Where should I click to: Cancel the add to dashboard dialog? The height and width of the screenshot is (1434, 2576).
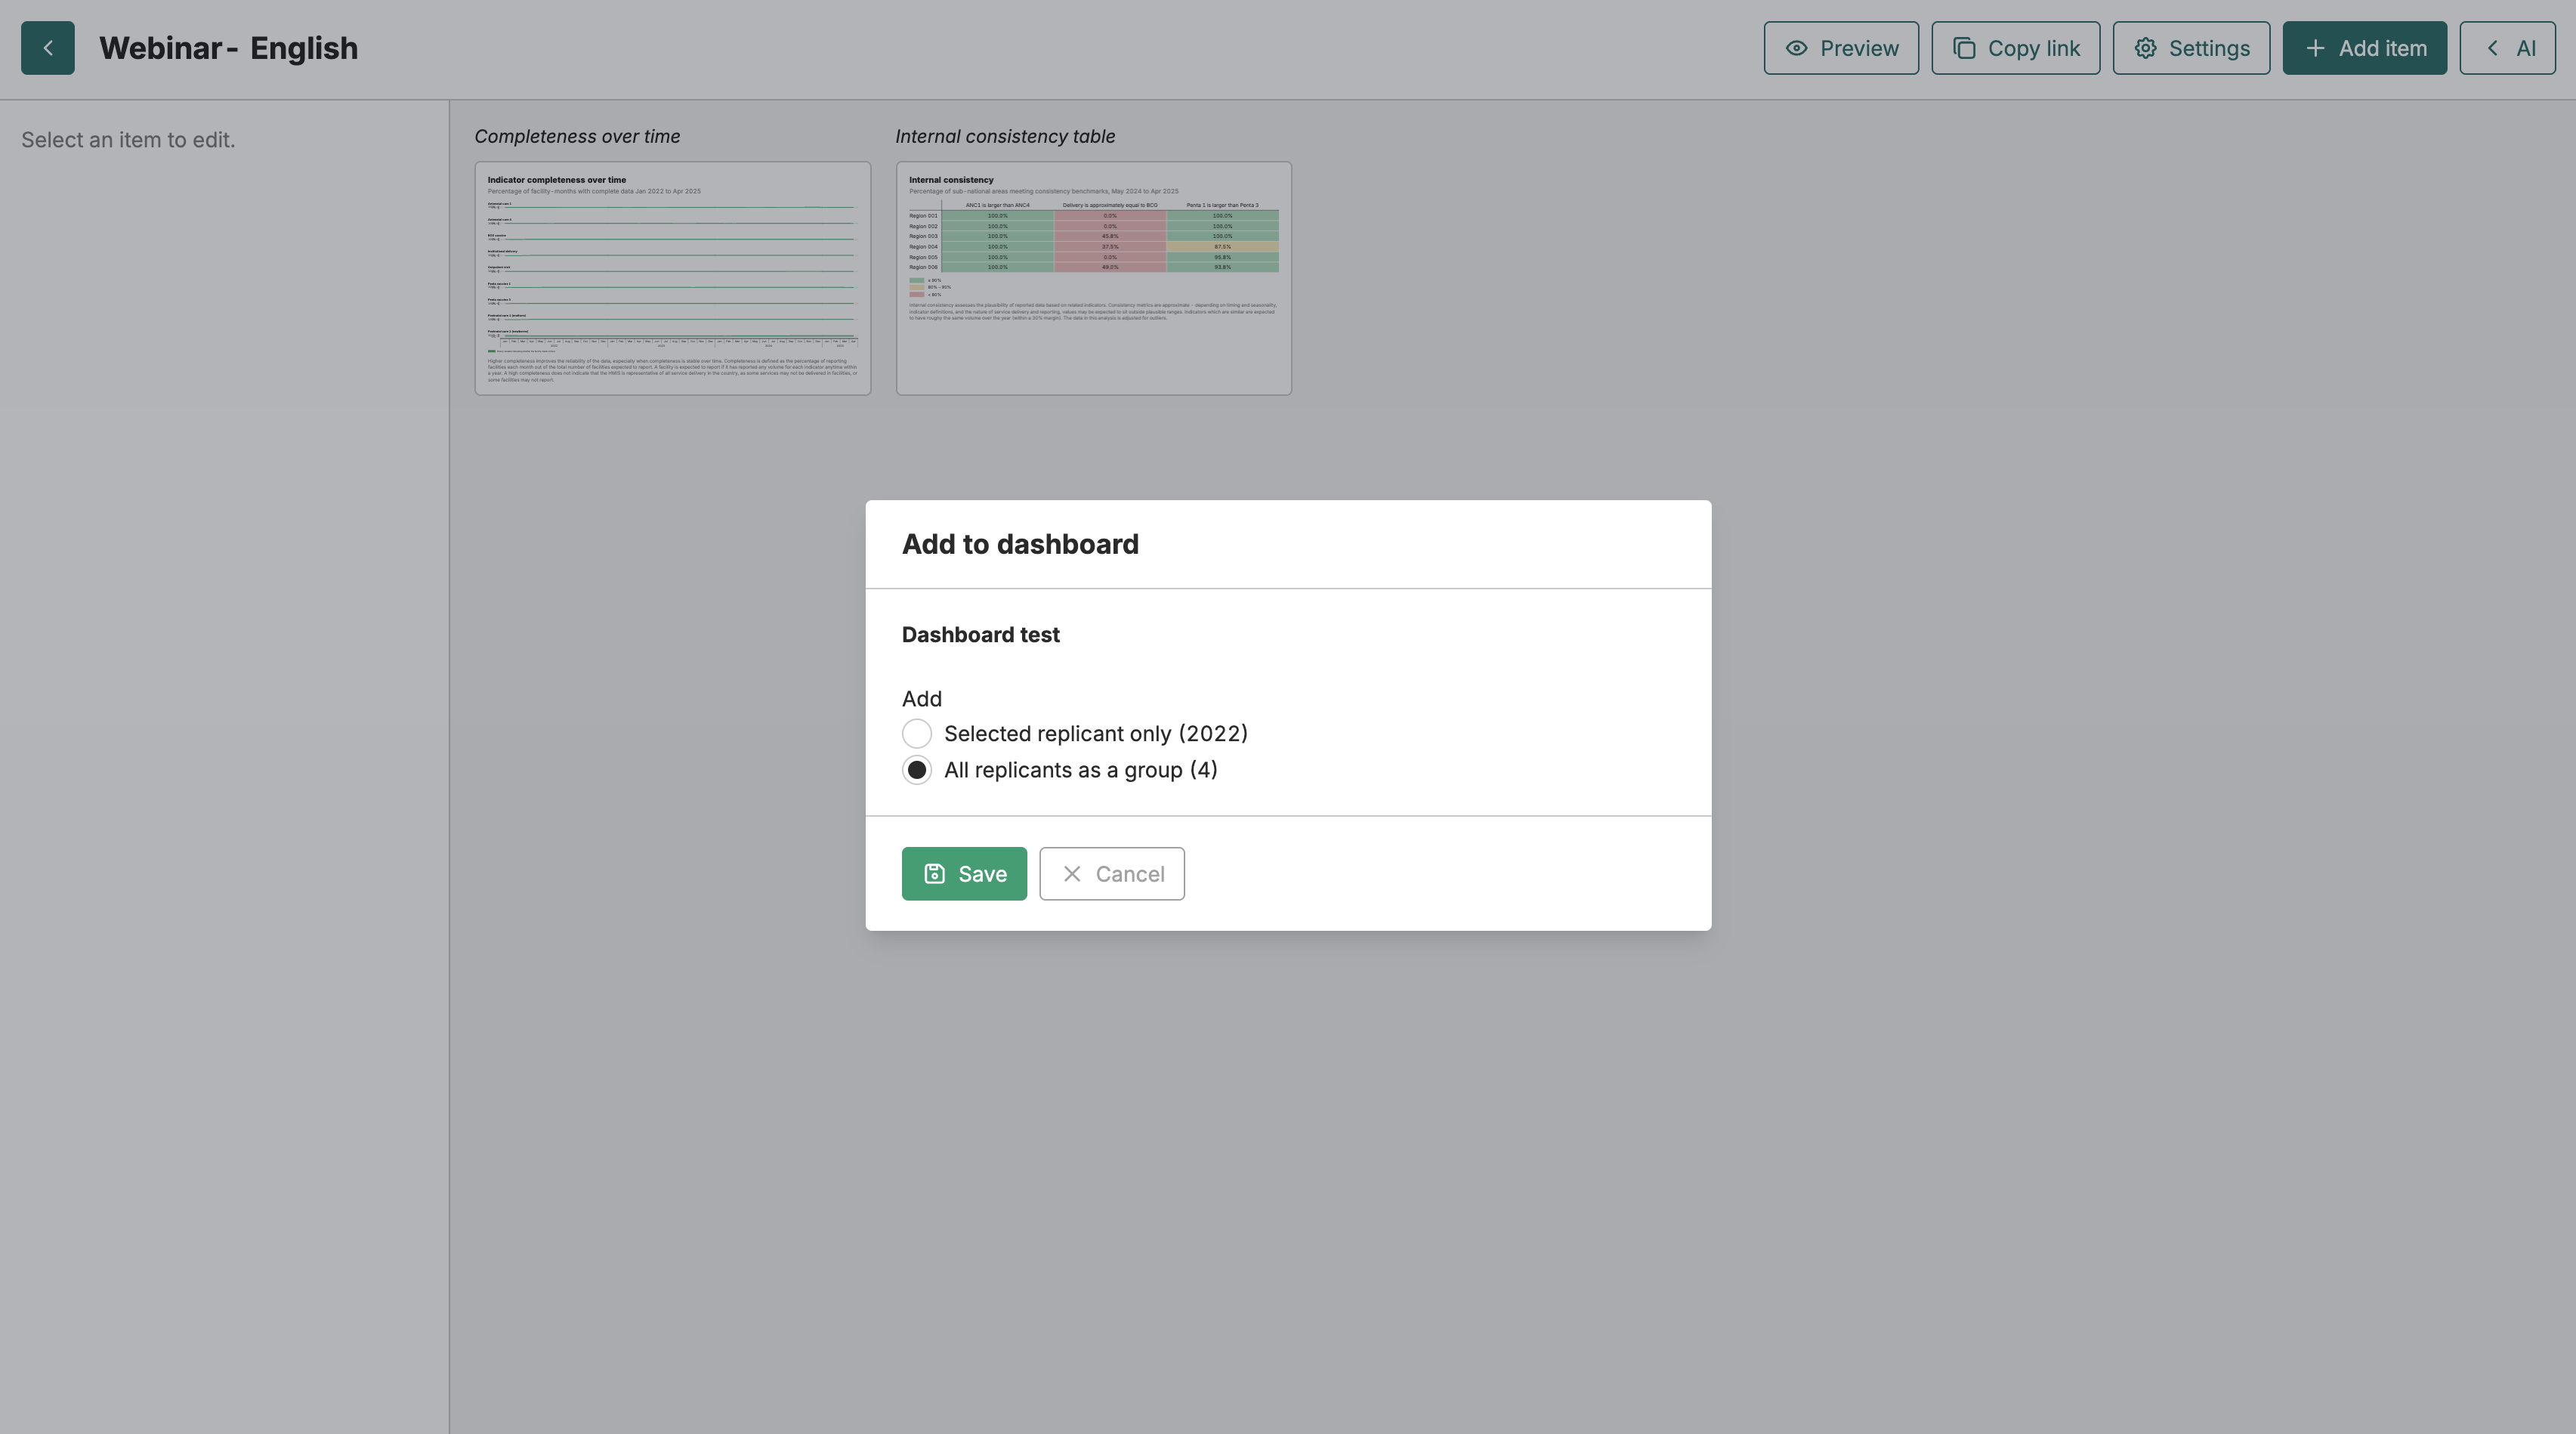pos(1112,874)
